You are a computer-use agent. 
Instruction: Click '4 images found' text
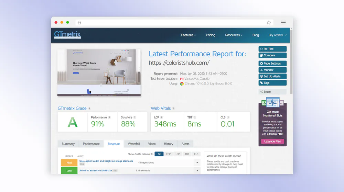pos(146,163)
